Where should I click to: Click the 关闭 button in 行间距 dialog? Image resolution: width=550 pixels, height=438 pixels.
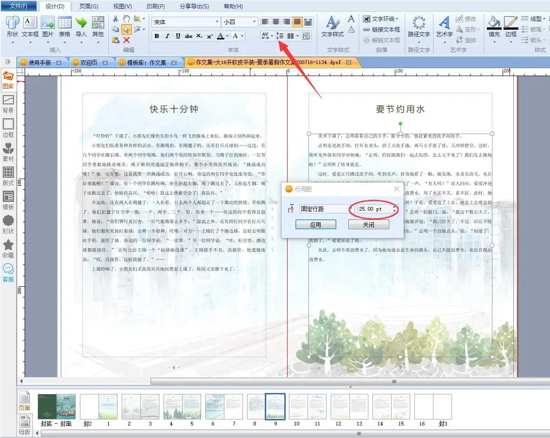369,225
